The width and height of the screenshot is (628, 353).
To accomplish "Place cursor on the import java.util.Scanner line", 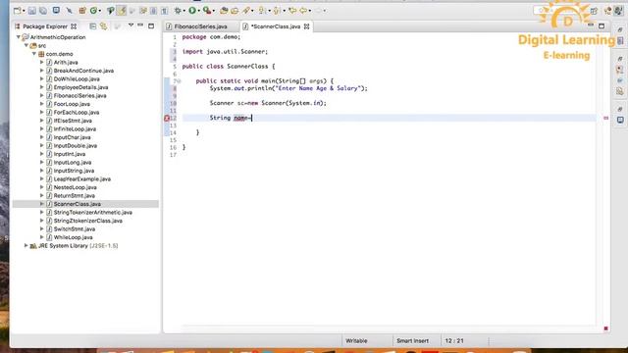I will click(225, 52).
